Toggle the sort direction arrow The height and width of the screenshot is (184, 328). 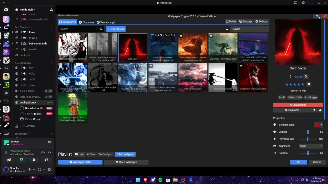[x=227, y=29]
